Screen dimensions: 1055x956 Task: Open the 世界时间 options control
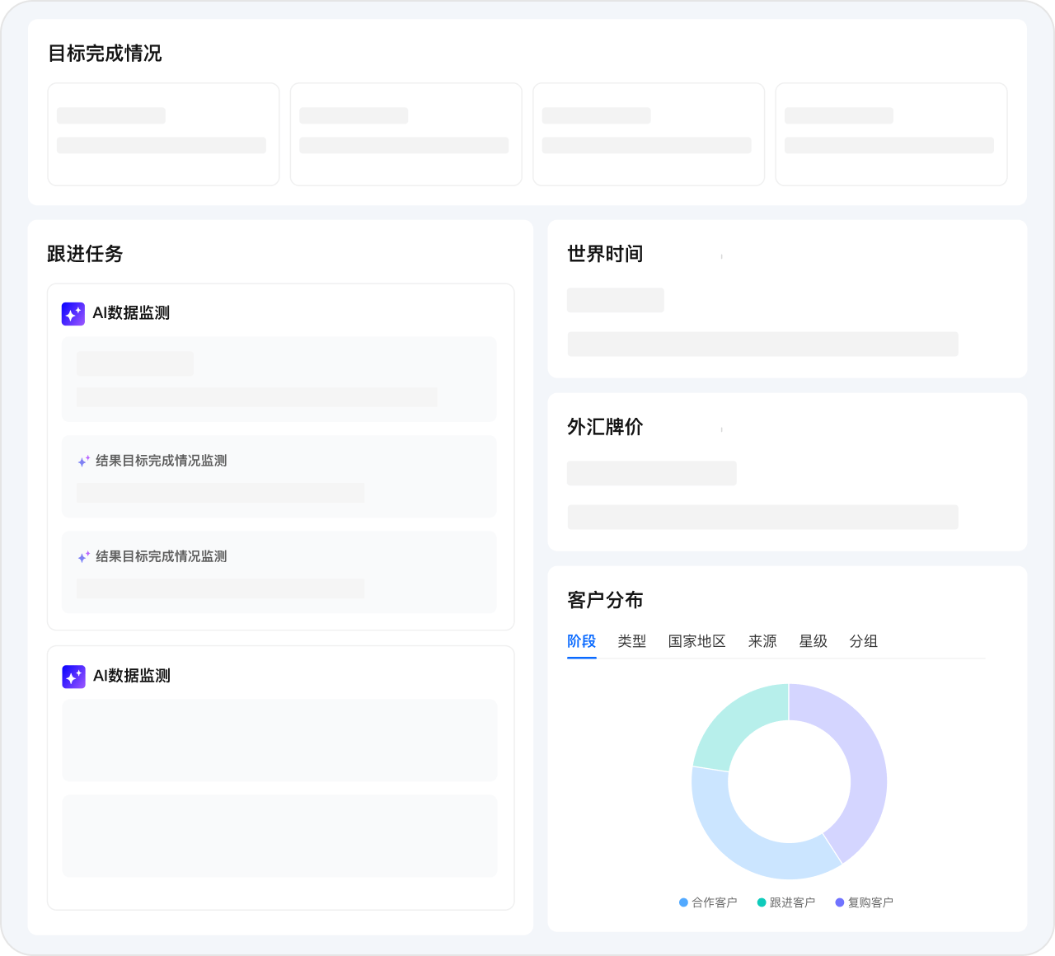(x=721, y=255)
